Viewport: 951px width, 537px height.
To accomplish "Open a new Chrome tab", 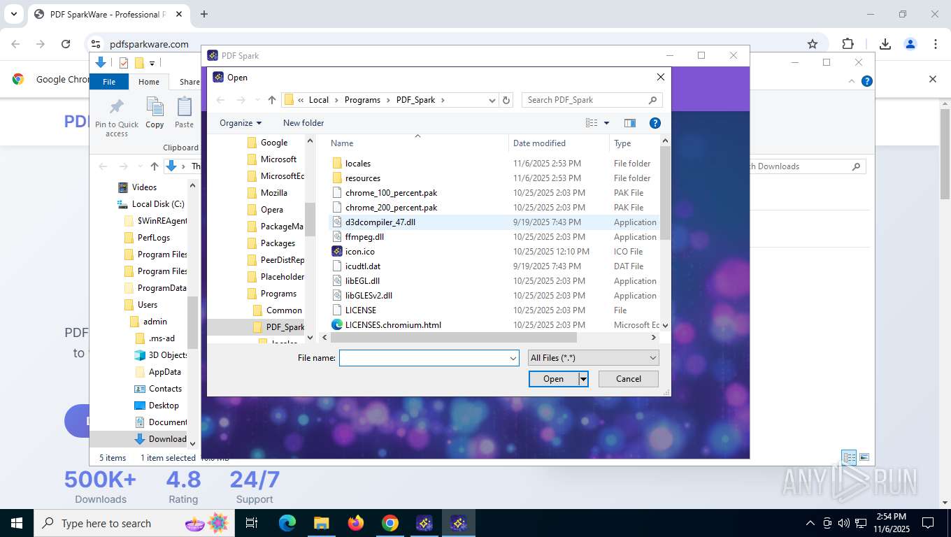I will (204, 14).
